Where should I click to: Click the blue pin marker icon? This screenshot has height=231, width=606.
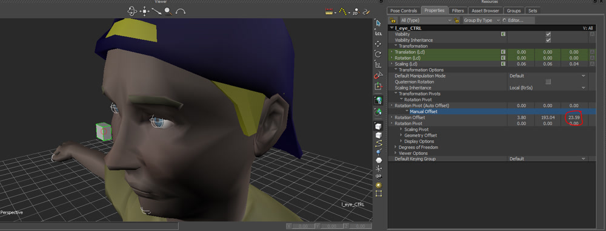(x=378, y=152)
